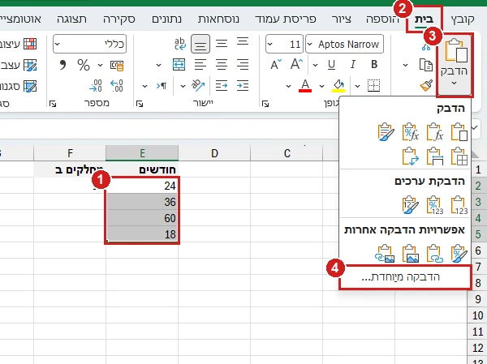This screenshot has height=364, width=487.
Task: Increase the font size (large A)
Action: point(296,65)
